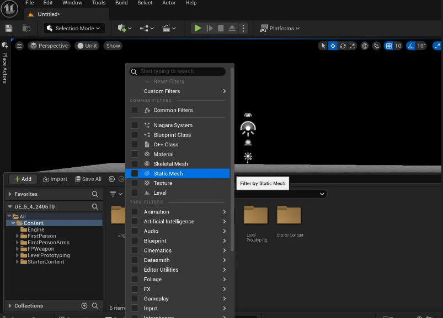This screenshot has width=443, height=318.
Task: Open the cinematics clapperboard icon
Action: click(169, 28)
